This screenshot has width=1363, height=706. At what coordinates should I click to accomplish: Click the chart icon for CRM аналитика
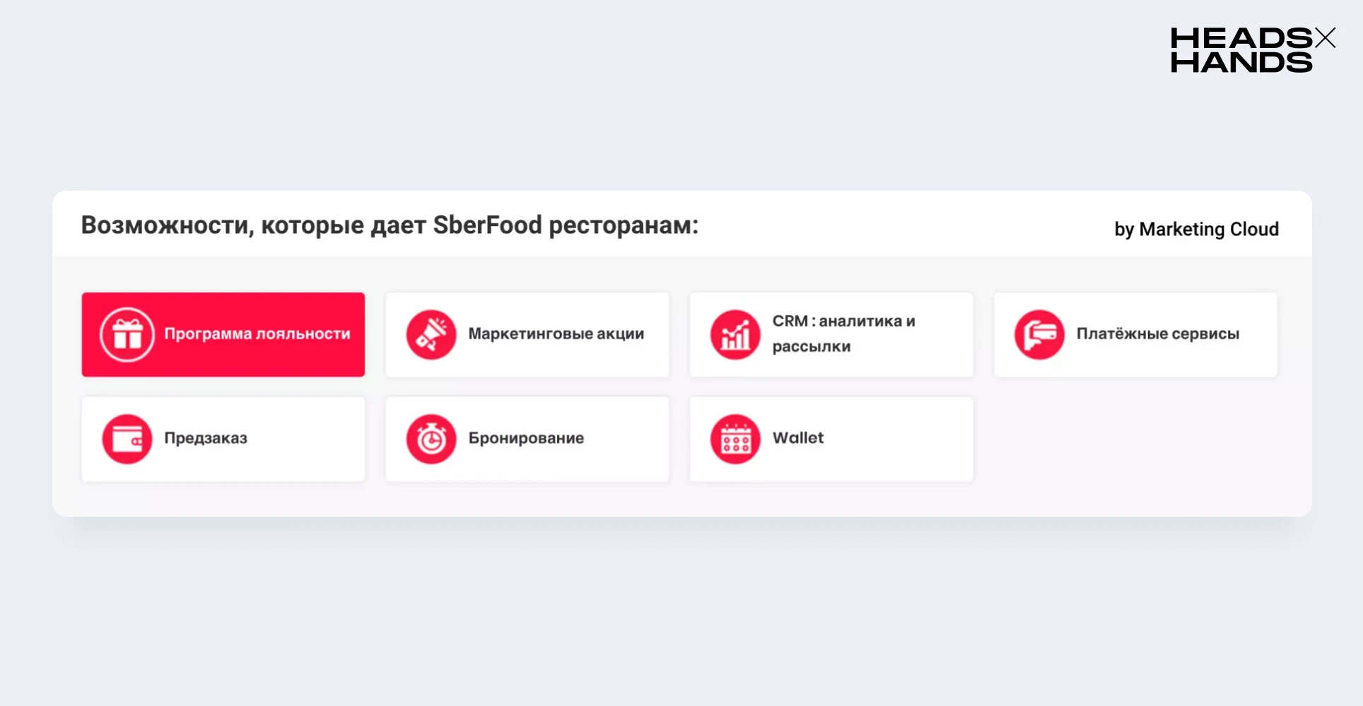click(735, 335)
